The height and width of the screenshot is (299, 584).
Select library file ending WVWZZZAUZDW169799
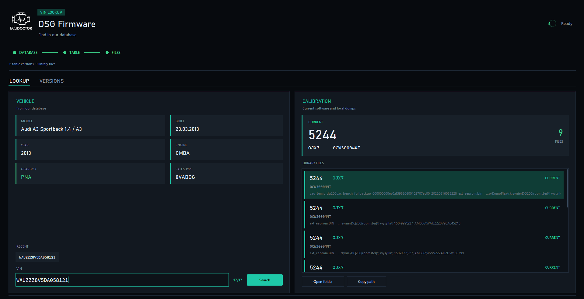[x=434, y=245]
